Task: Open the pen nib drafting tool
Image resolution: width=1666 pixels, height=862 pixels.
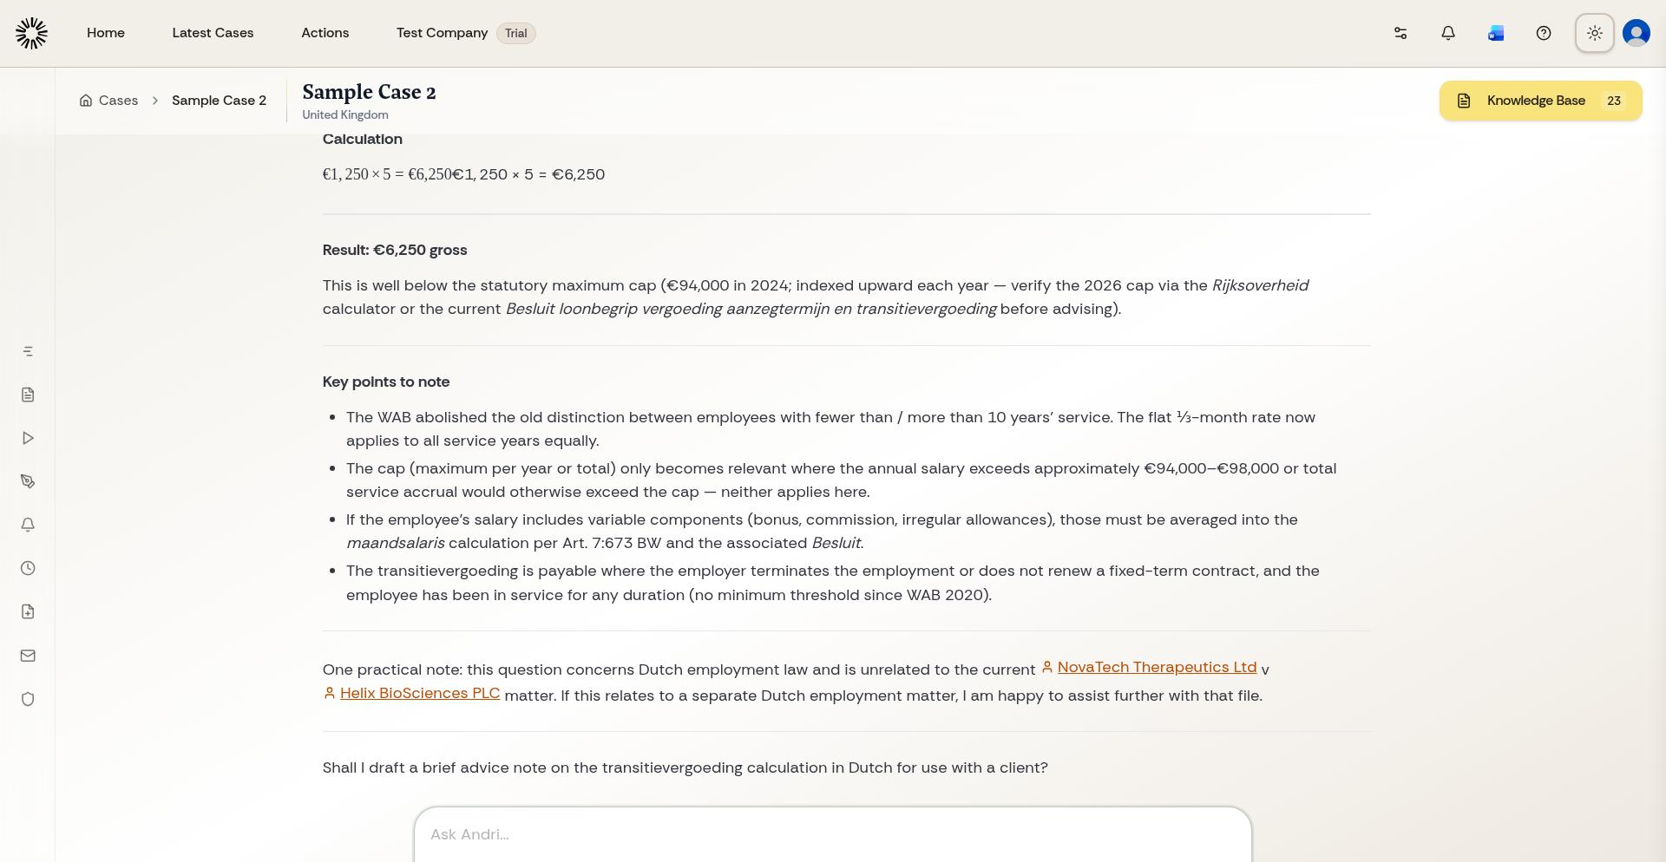Action: coord(28,481)
